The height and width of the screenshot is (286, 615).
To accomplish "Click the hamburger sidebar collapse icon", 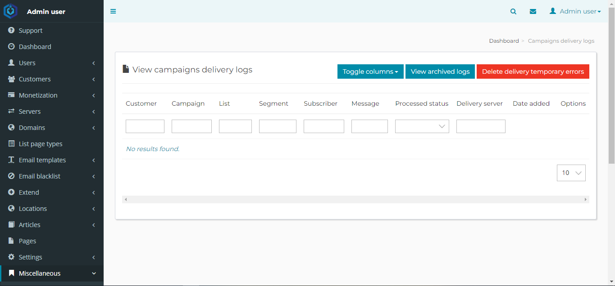I will coord(113,11).
